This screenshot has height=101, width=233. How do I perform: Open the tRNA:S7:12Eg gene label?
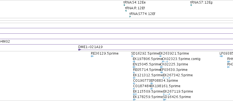[201, 2]
